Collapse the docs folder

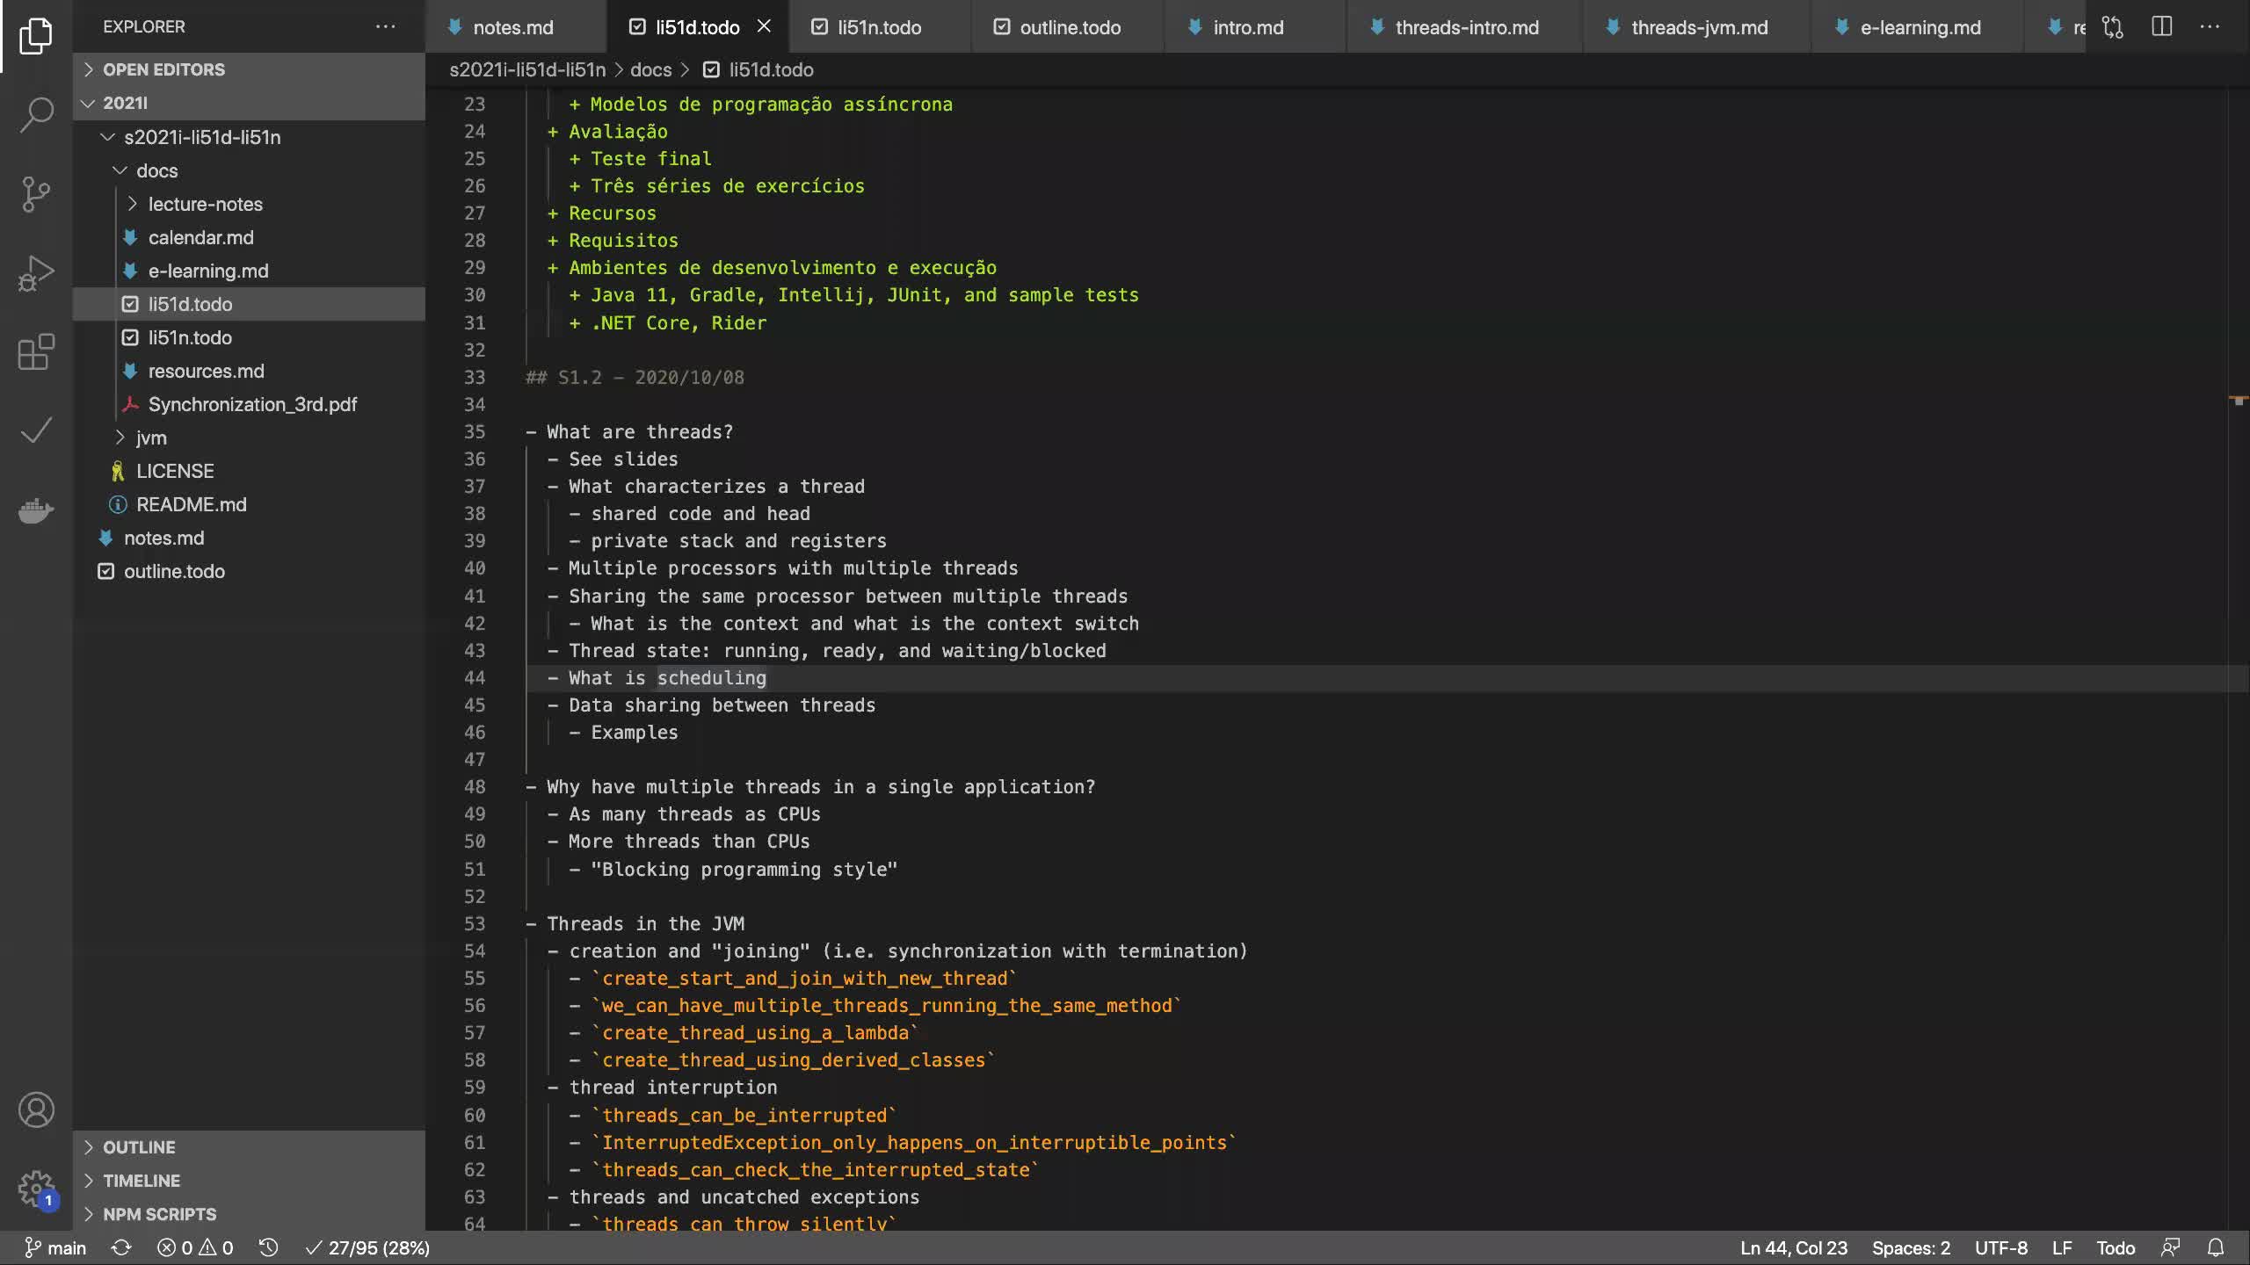pyautogui.click(x=249, y=170)
